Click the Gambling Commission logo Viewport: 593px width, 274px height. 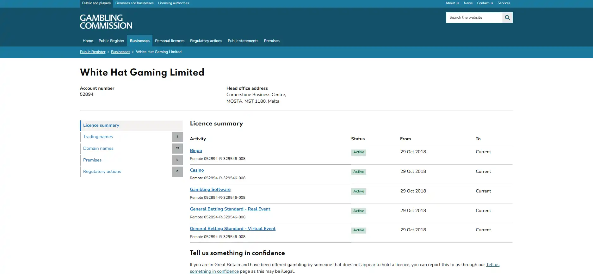point(106,21)
